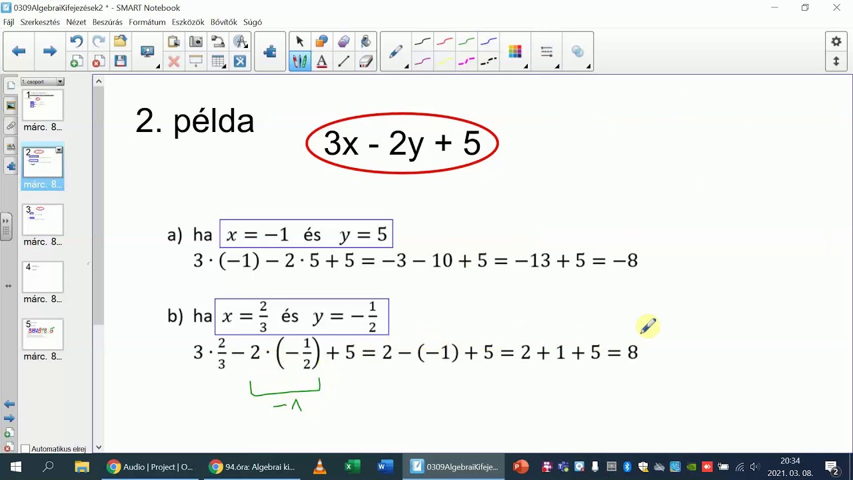Open the color palette picker
853x480 pixels.
tap(515, 51)
